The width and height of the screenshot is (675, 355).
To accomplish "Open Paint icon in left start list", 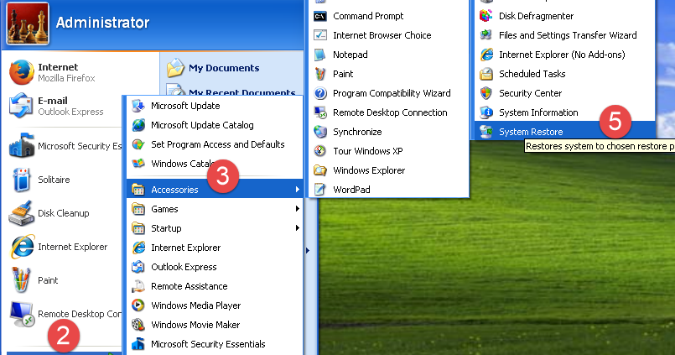I will 21,280.
